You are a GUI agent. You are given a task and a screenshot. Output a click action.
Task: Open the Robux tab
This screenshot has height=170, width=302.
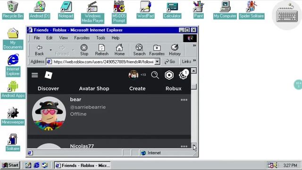coord(174,88)
